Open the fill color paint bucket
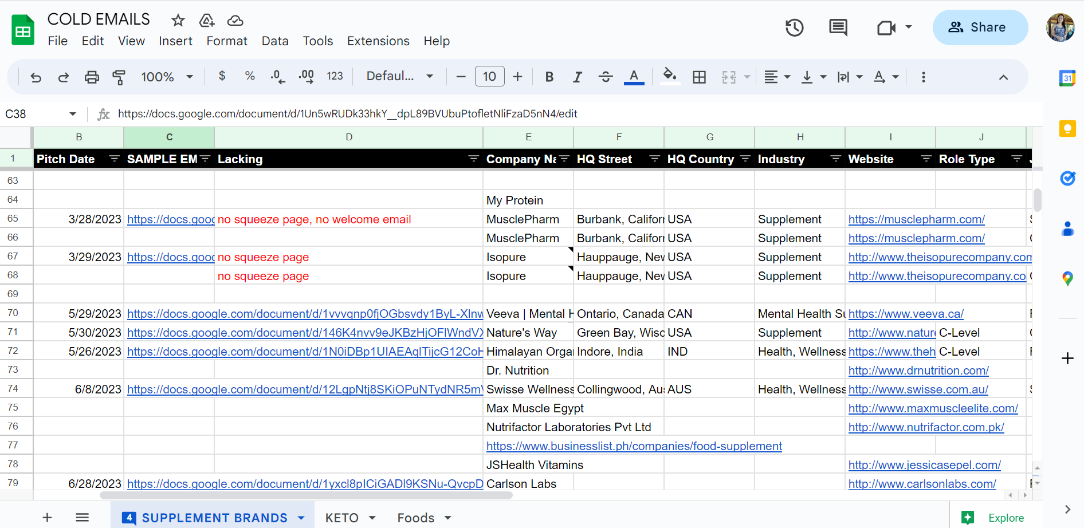The width and height of the screenshot is (1084, 528). tap(670, 76)
